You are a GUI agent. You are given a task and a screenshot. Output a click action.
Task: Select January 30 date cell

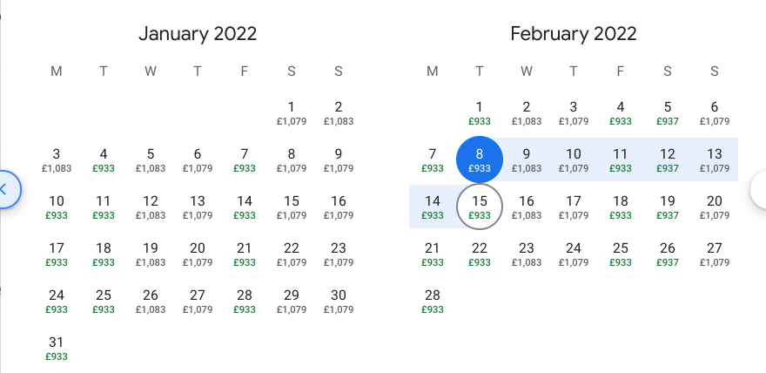pyautogui.click(x=338, y=301)
